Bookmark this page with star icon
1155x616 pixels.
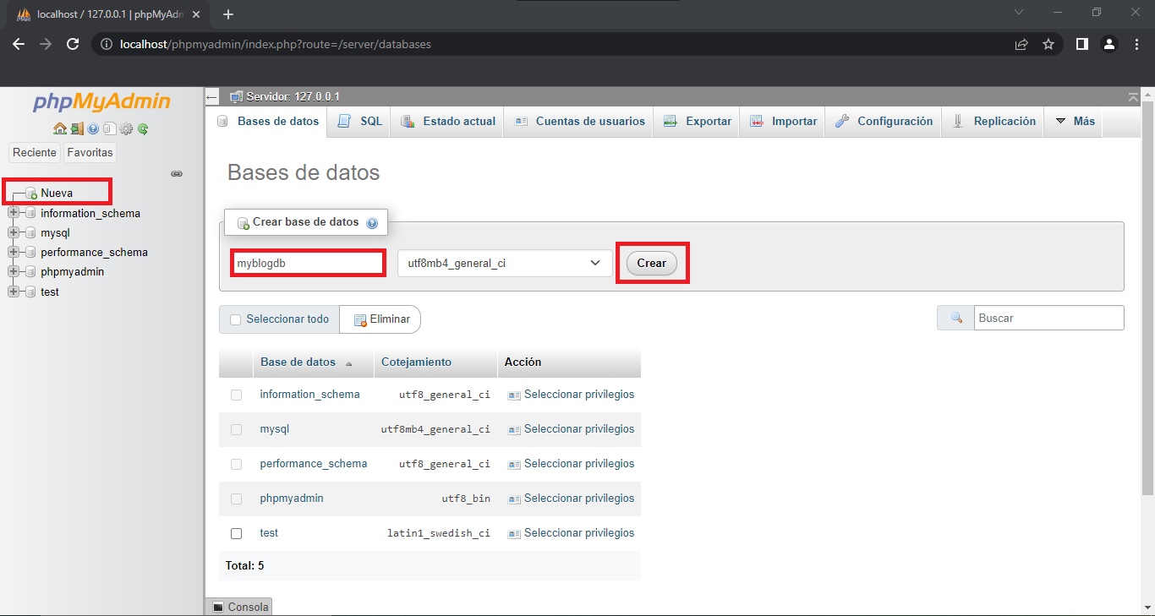(x=1048, y=44)
